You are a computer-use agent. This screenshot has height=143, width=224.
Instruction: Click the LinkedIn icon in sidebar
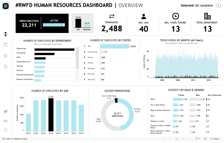click(6, 121)
